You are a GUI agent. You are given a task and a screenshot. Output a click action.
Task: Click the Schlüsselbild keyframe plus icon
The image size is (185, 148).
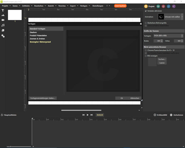click(155, 115)
